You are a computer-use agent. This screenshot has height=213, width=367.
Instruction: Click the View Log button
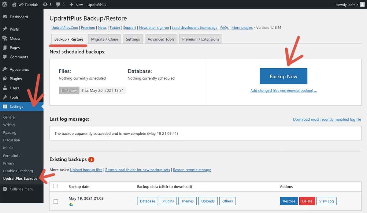click(327, 201)
